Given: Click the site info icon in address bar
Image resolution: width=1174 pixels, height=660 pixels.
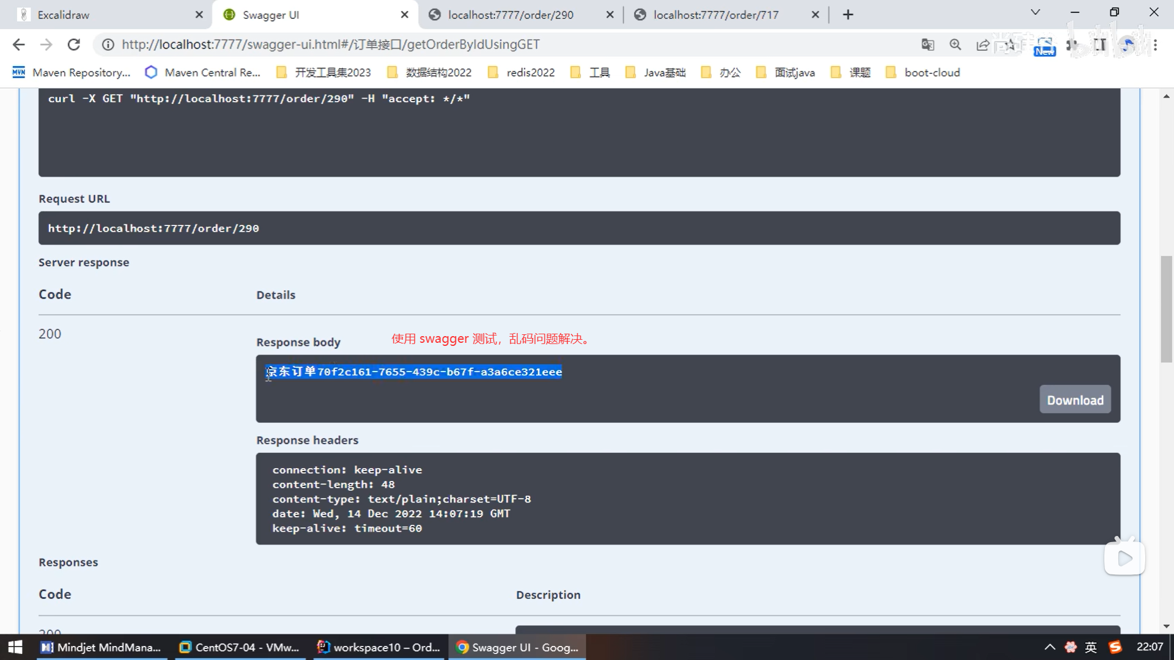Looking at the screenshot, I should (108, 45).
